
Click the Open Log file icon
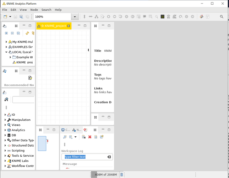(96, 137)
